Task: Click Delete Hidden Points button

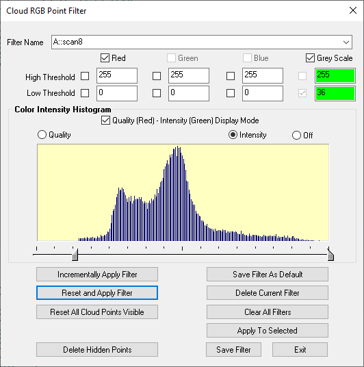Action: point(97,350)
